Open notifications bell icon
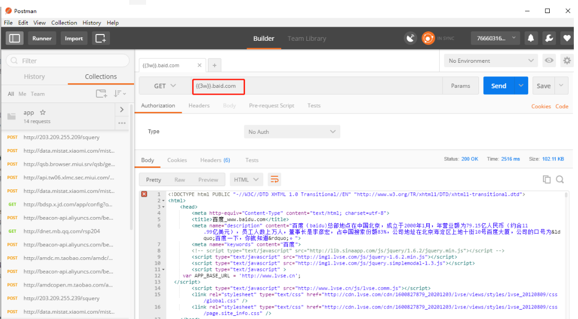This screenshot has height=319, width=578. point(531,38)
